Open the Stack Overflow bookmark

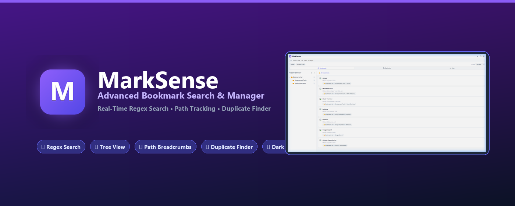click(328, 99)
